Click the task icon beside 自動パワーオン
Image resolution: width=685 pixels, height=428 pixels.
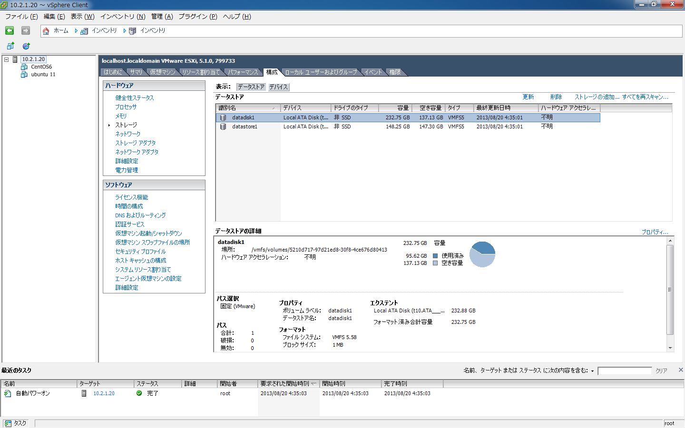[x=8, y=393]
